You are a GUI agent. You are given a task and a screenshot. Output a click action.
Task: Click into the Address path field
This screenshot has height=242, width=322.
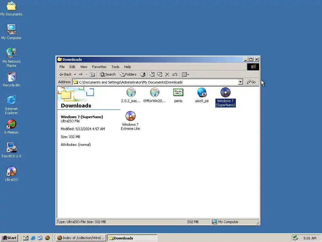click(155, 82)
